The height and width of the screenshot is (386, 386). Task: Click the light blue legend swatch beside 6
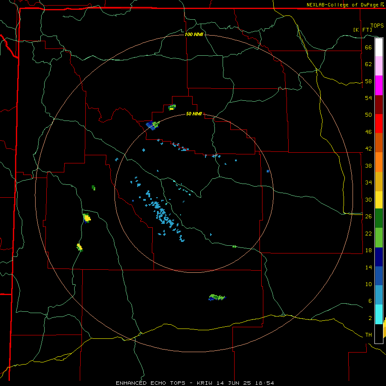379,295
